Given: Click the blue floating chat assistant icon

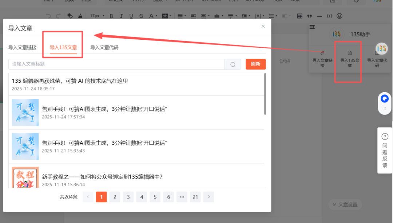Looking at the screenshot, I should (385, 99).
